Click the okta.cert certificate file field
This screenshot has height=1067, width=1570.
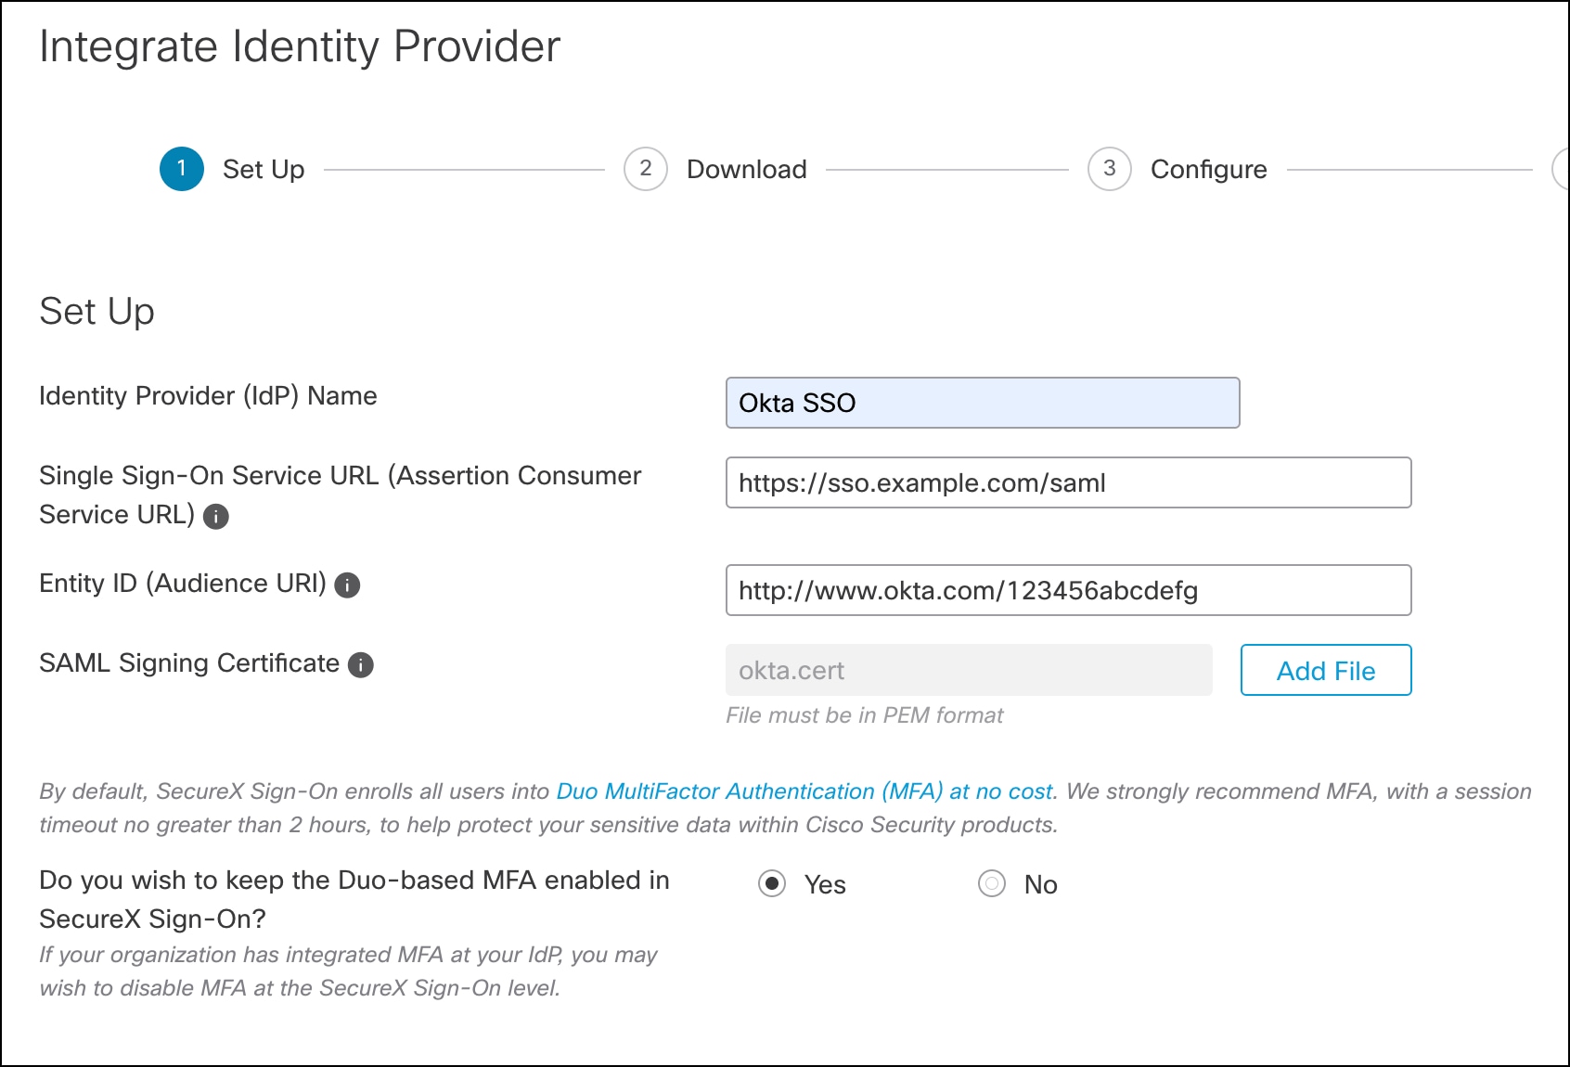click(969, 670)
